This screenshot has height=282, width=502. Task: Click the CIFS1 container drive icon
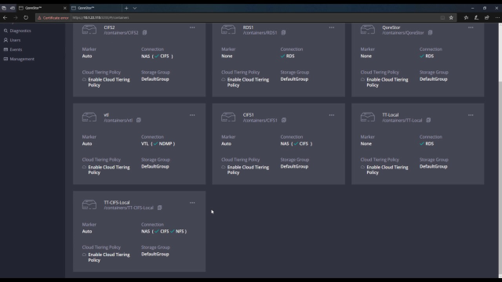tap(228, 117)
